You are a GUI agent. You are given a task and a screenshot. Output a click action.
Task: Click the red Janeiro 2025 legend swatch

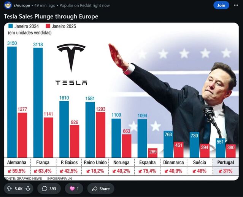point(48,26)
